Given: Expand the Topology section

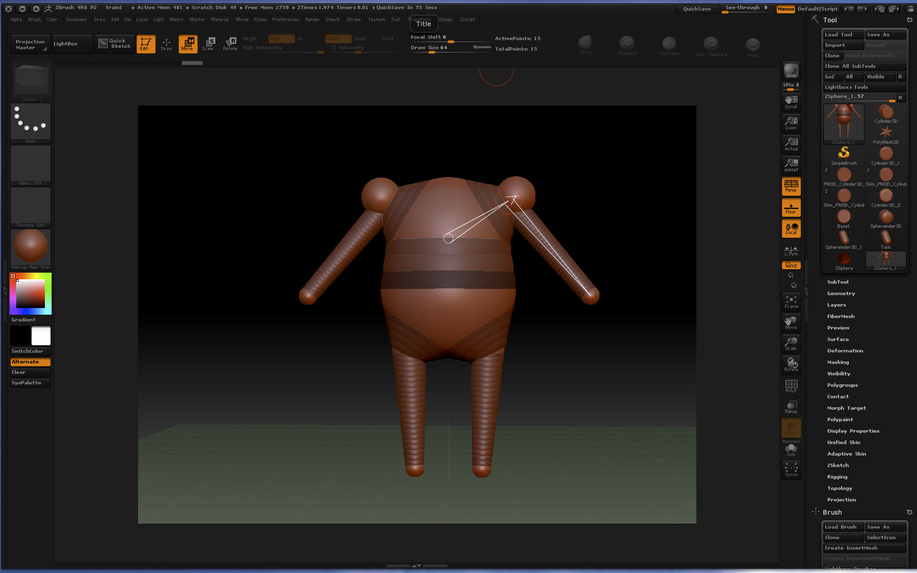Looking at the screenshot, I should [840, 488].
